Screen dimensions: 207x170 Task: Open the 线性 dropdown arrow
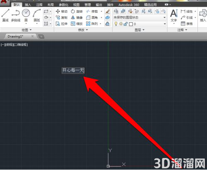coord(195,11)
